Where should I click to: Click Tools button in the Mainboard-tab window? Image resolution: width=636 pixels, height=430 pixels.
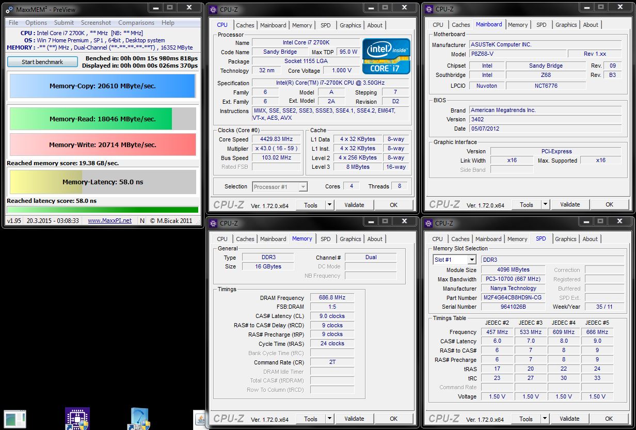527,204
